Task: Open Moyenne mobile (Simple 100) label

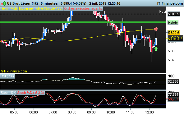Action: 41,9
